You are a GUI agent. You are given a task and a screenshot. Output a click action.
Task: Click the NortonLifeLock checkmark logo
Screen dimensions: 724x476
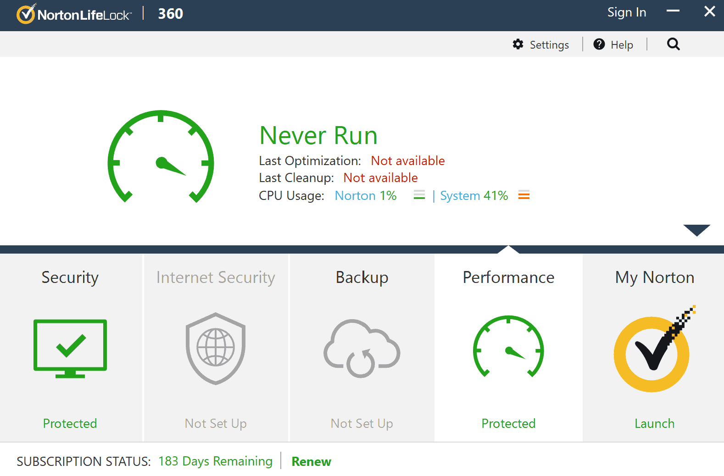click(26, 14)
